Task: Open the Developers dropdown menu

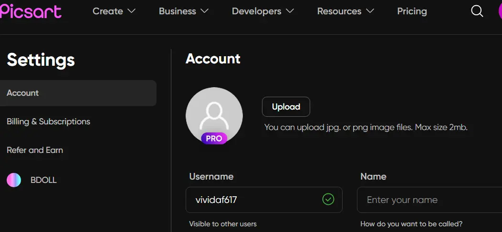Action: point(263,11)
